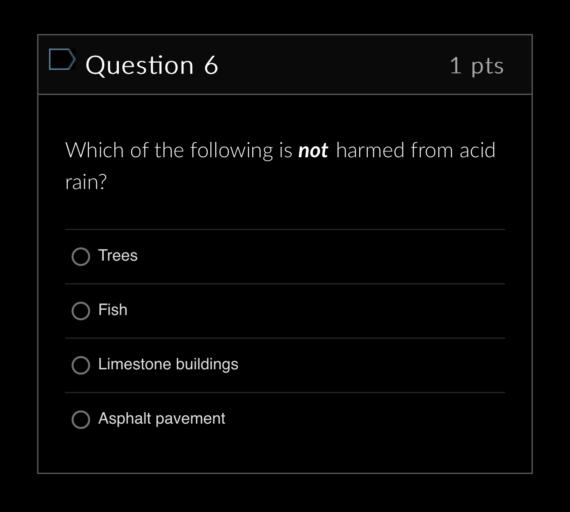This screenshot has height=512, width=570.
Task: Select the Fish radio button
Action: pos(80,311)
